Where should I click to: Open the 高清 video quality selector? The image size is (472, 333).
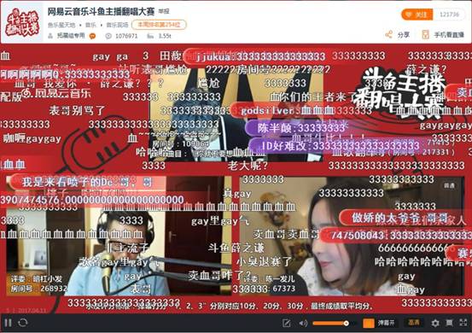click(x=414, y=323)
